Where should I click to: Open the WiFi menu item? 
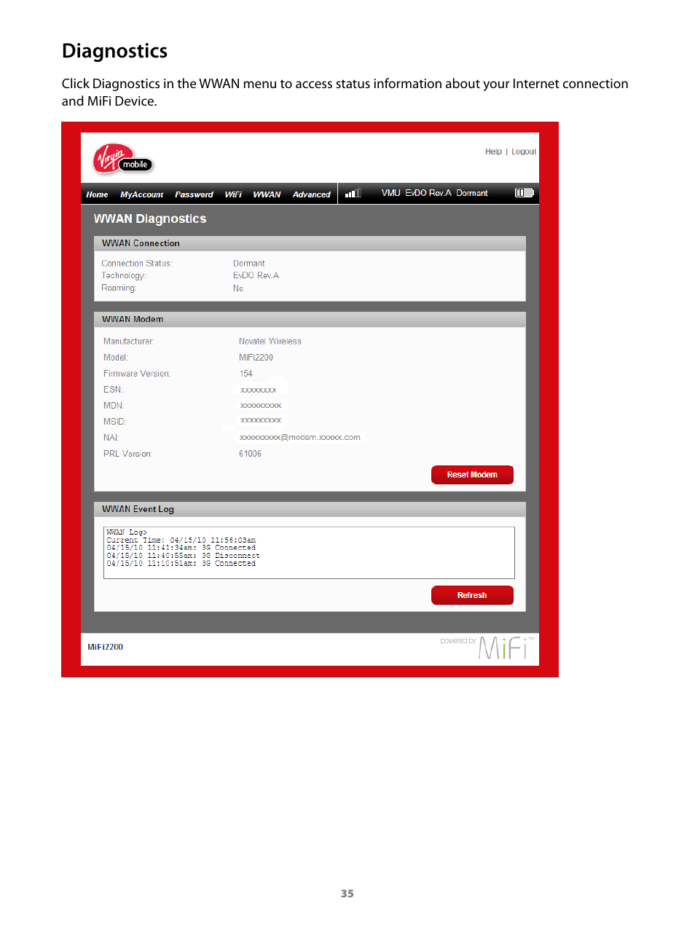pyautogui.click(x=233, y=194)
